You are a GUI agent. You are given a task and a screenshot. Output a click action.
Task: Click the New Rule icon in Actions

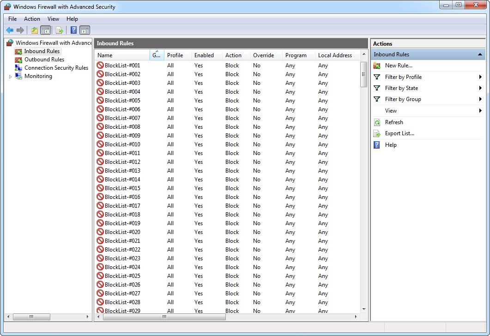[377, 66]
